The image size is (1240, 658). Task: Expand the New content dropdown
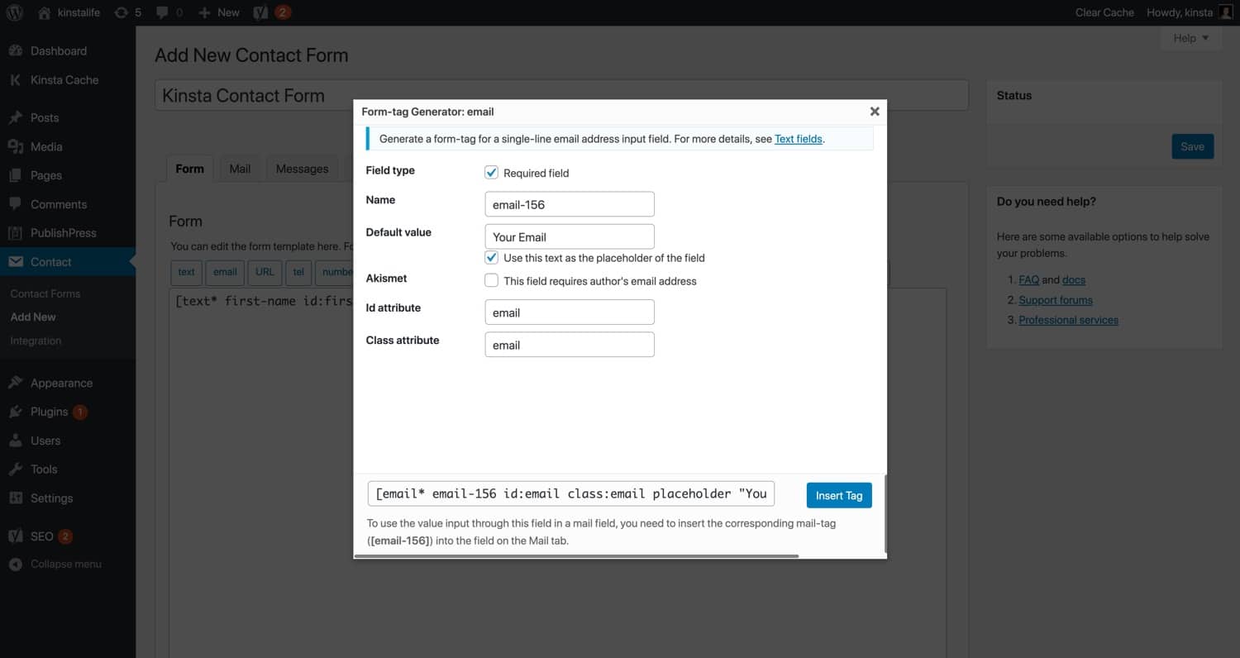click(x=217, y=12)
